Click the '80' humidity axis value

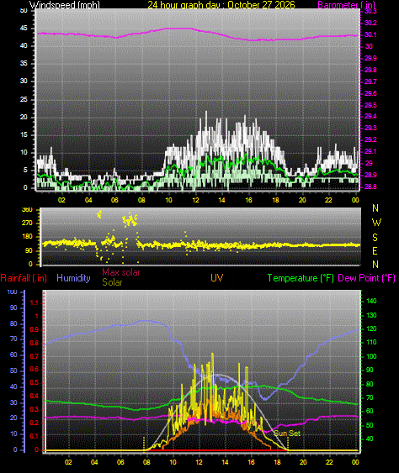coord(13,324)
